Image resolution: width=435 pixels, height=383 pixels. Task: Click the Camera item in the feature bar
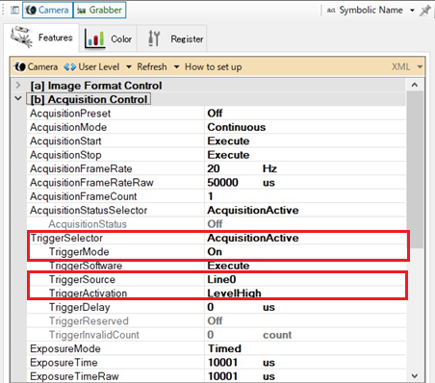[x=37, y=66]
